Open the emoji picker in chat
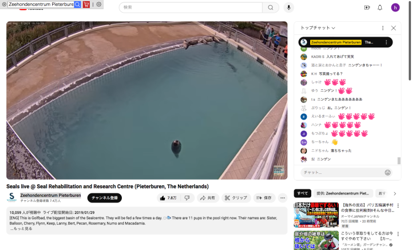Image resolution: width=412 pixels, height=250 pixels. [387, 172]
